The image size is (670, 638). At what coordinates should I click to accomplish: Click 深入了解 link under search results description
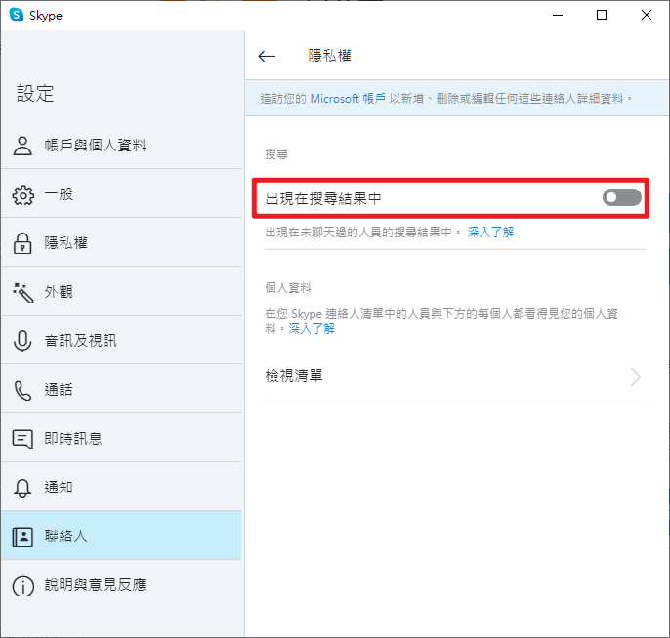point(490,232)
